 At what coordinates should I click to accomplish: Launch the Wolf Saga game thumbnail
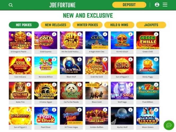tap(122, 90)
